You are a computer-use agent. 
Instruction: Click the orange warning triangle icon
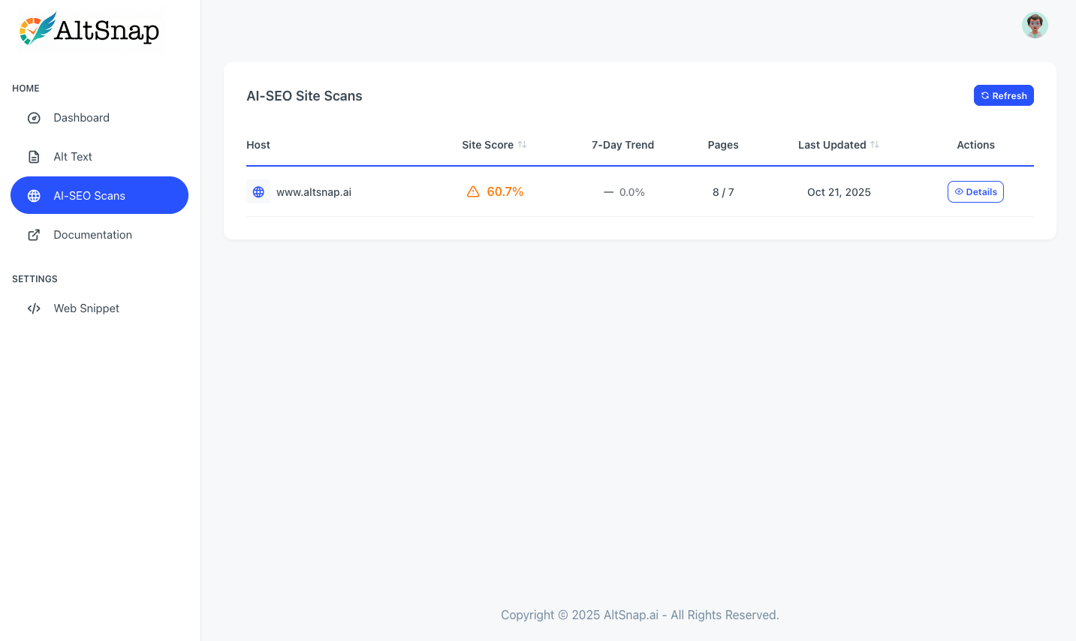473,192
